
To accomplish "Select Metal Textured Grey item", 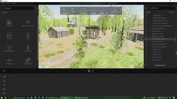I will 161,21.
